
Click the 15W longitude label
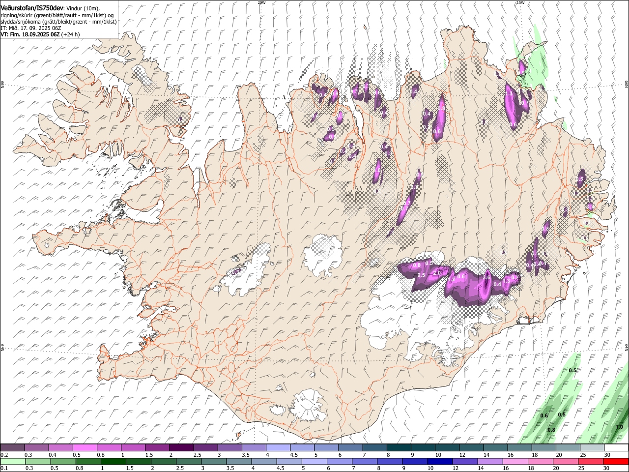coord(520,2)
